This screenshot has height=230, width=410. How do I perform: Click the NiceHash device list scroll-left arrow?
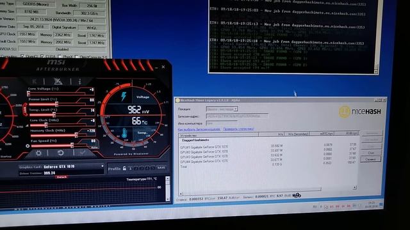pos(181,194)
